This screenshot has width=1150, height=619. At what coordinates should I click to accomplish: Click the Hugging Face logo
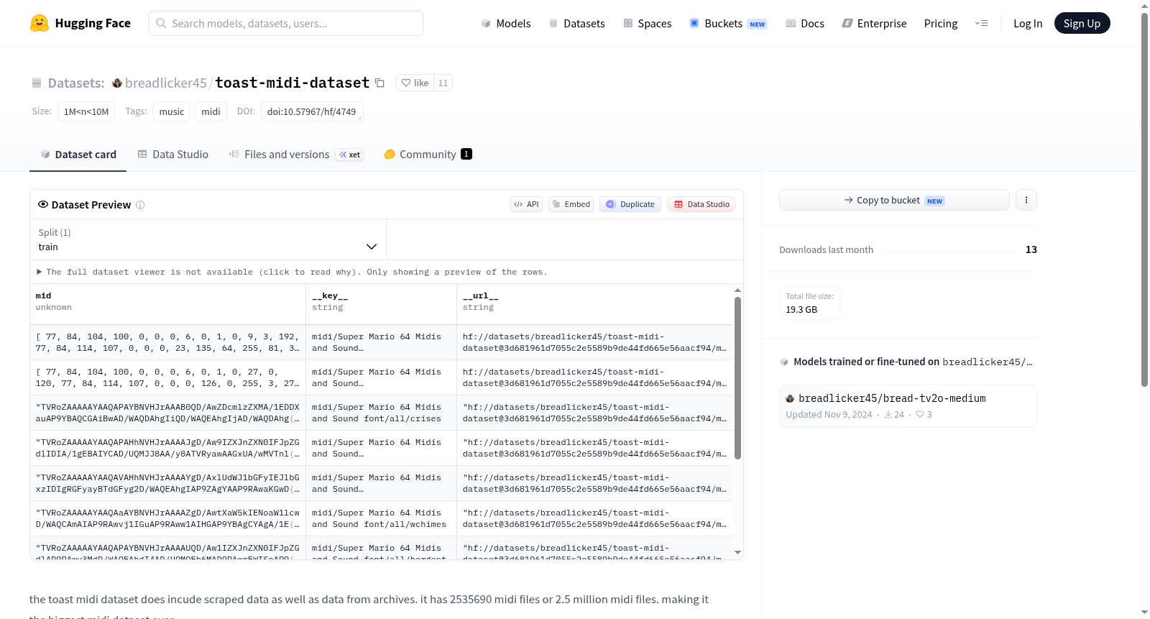tap(80, 23)
